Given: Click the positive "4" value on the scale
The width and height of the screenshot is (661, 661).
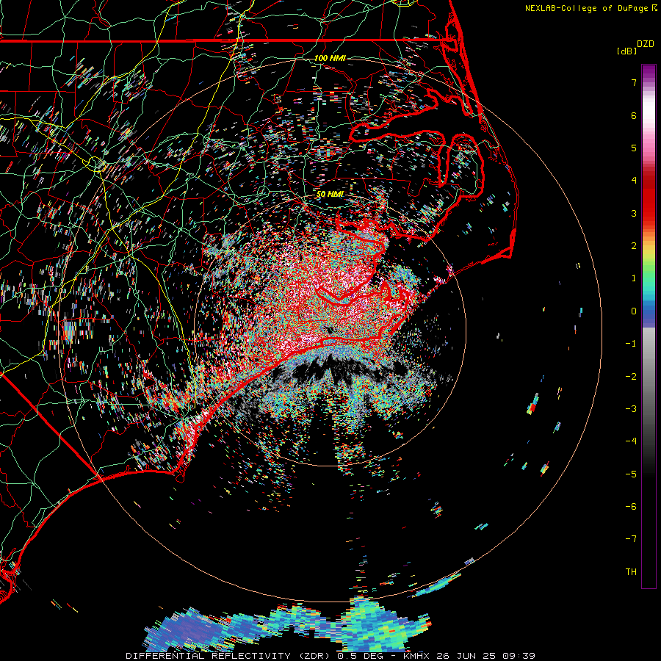Looking at the screenshot, I should tap(634, 181).
